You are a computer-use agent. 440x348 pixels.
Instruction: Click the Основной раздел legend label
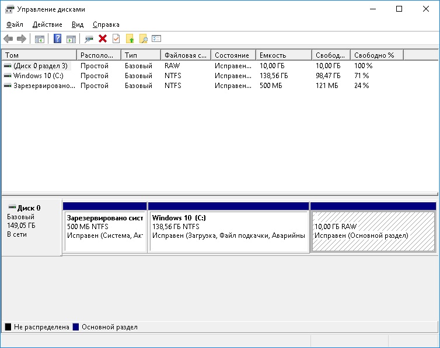[110, 327]
